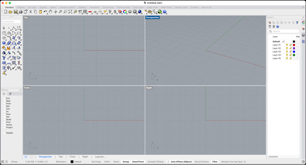Screen dimensions: 306x165
Task: Click the Help icon in the Layers panel
Action: pos(278,27)
